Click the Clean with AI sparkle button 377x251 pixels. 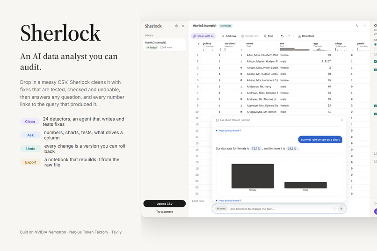(x=203, y=36)
